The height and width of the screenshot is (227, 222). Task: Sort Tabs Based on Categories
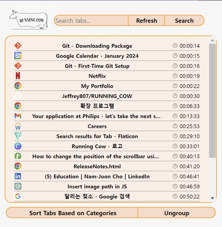point(72,213)
